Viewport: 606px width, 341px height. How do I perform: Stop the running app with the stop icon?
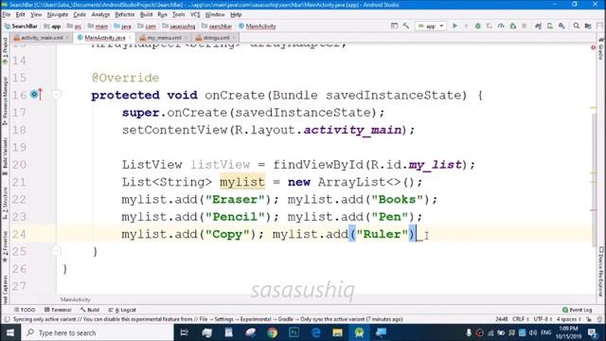pos(524,26)
